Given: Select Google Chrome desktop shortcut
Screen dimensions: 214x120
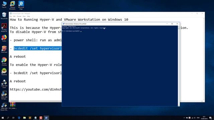Looking at the screenshot, I should pyautogui.click(x=4, y=61).
